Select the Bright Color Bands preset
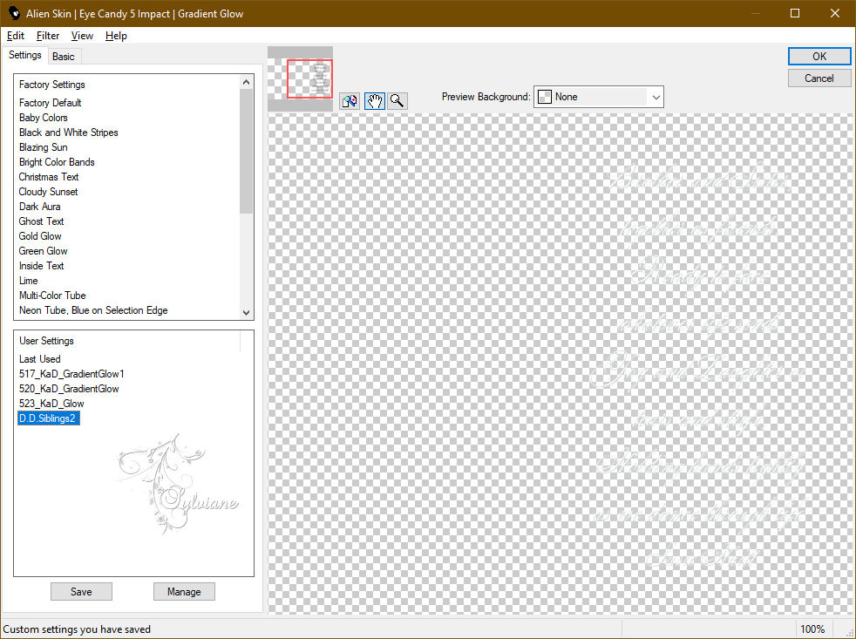The image size is (856, 639). [x=57, y=161]
